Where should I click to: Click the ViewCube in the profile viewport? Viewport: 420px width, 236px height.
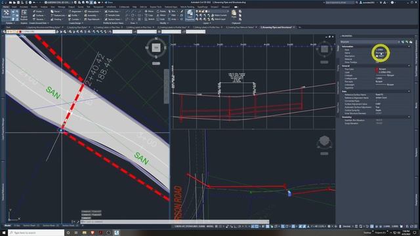click(x=324, y=49)
